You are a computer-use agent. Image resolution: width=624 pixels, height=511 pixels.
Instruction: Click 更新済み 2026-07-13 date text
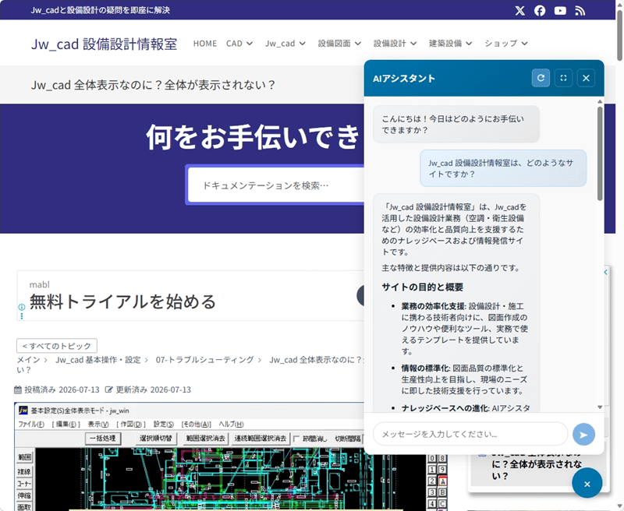153,389
